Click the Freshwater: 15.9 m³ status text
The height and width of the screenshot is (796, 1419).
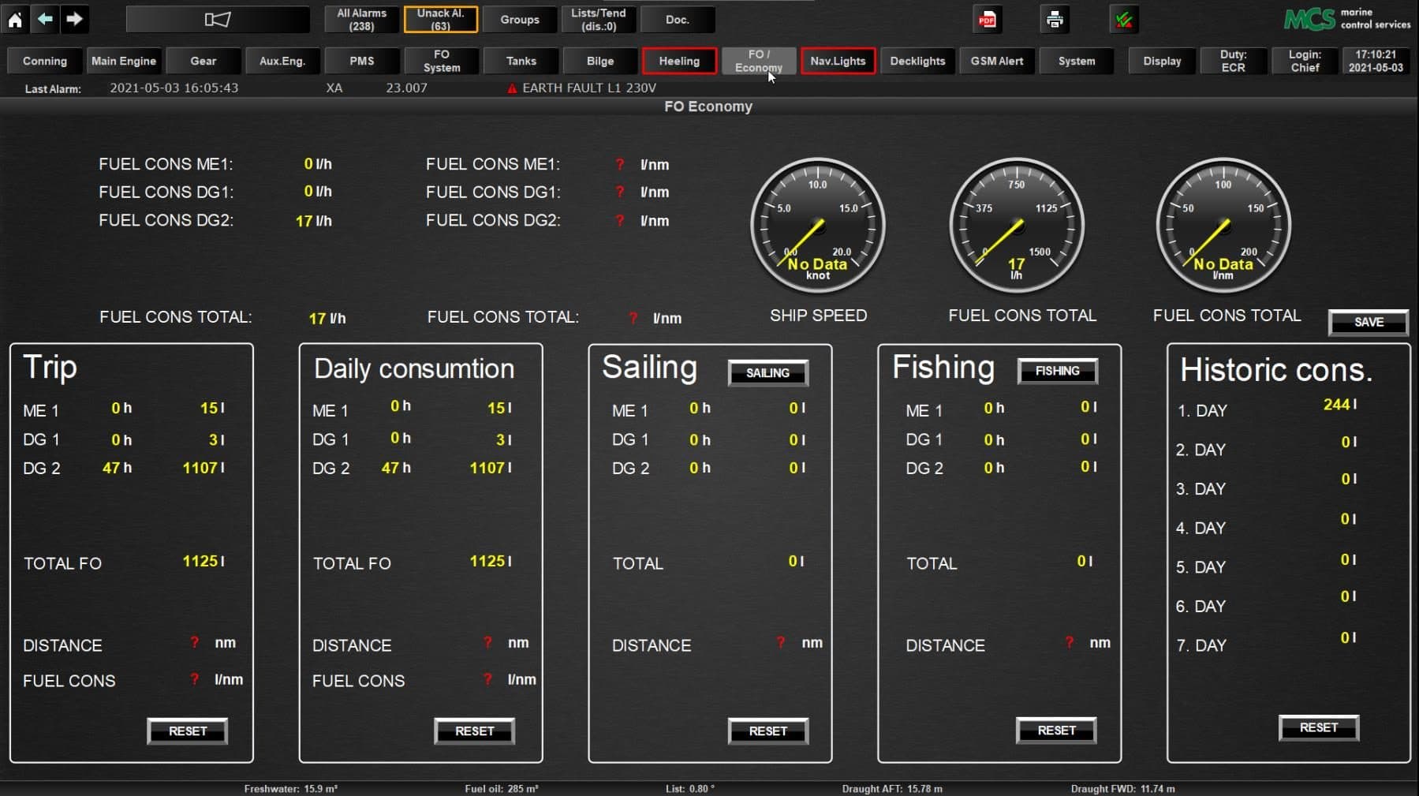click(290, 789)
